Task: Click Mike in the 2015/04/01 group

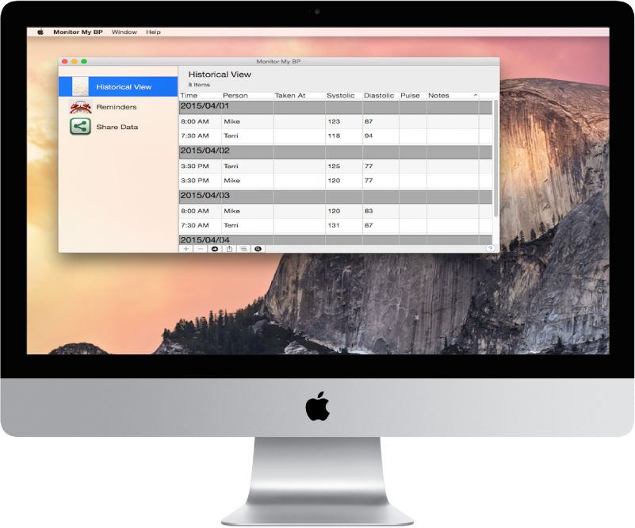Action: pos(231,121)
